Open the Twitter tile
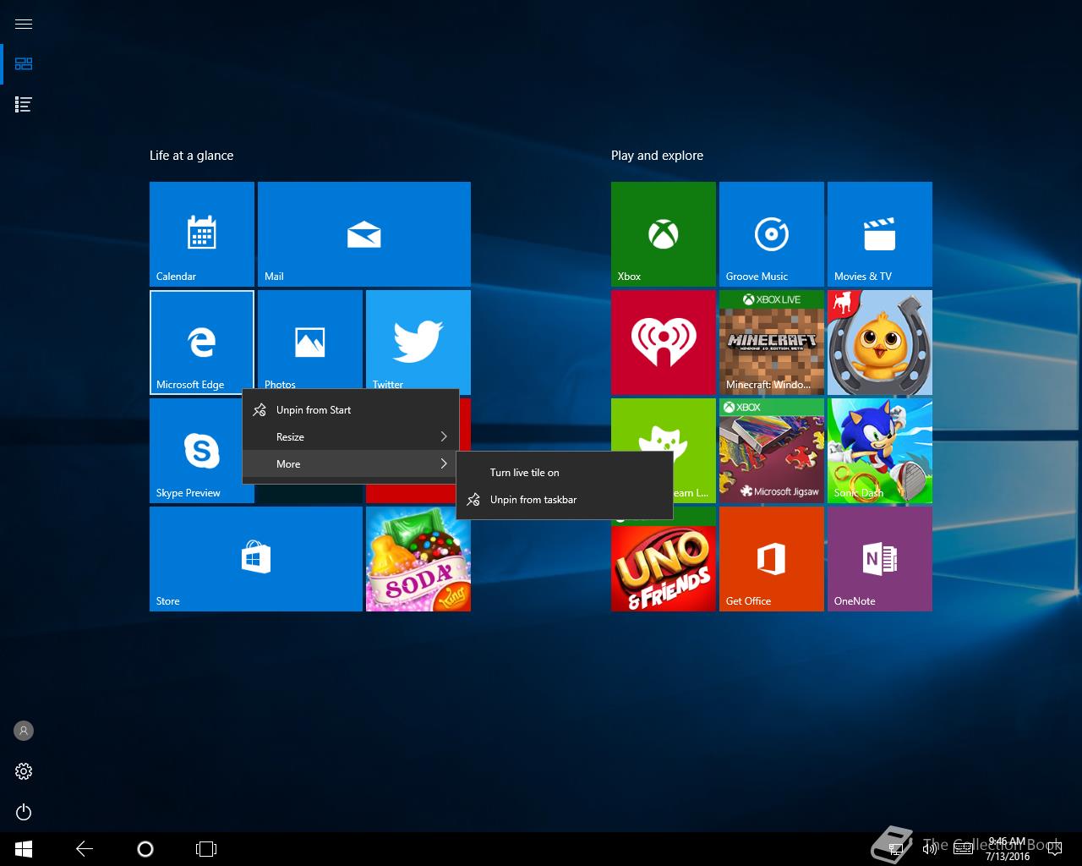This screenshot has height=866, width=1082. [418, 340]
